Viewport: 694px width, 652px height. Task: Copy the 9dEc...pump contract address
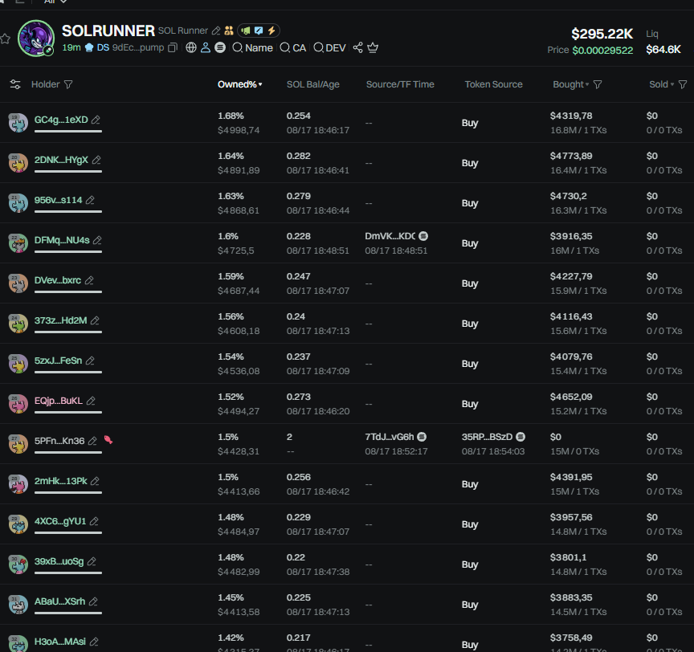[x=173, y=47]
